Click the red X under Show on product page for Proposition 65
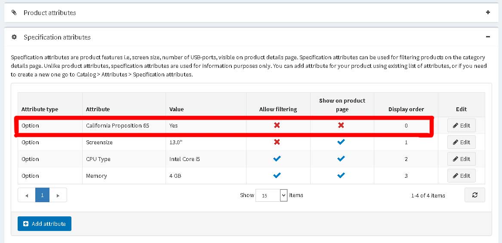502x243 pixels. coord(341,125)
